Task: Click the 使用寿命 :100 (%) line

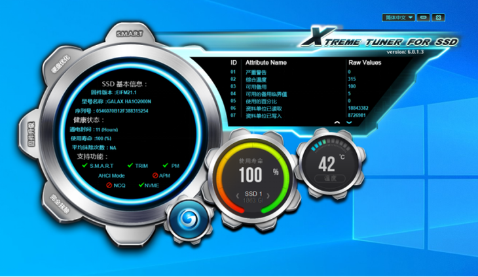Action: point(91,138)
